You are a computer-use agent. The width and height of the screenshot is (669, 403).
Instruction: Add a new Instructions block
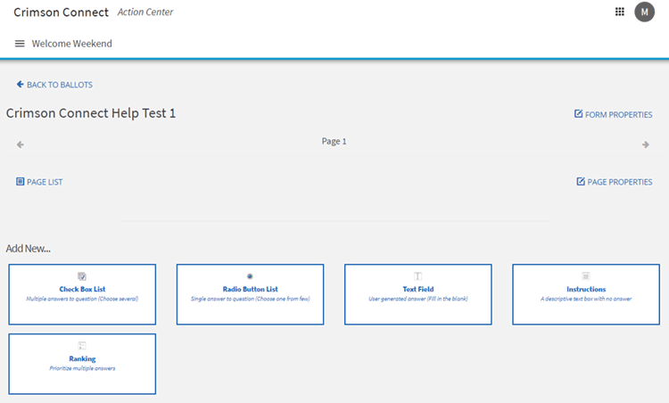586,294
